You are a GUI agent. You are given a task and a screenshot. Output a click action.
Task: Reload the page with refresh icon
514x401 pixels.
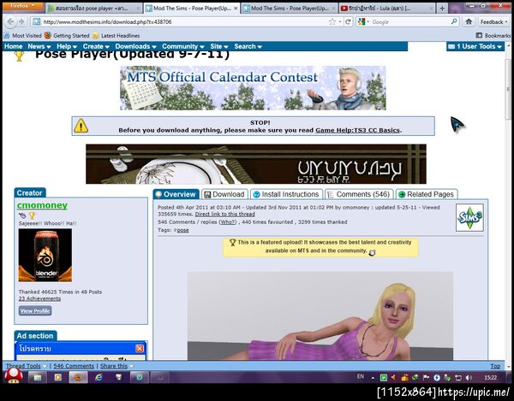pos(348,22)
